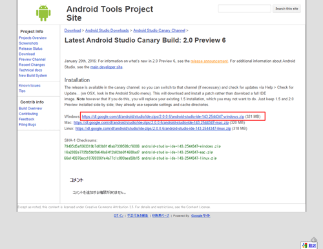Open the Google translate widget

[x=309, y=245]
